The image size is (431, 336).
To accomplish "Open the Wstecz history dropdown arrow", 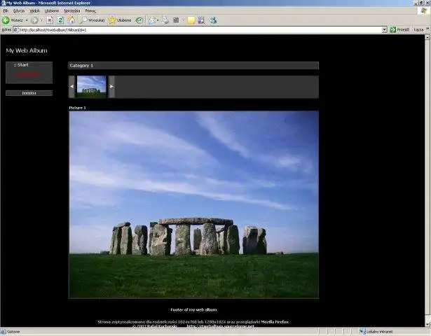I will pyautogui.click(x=27, y=20).
